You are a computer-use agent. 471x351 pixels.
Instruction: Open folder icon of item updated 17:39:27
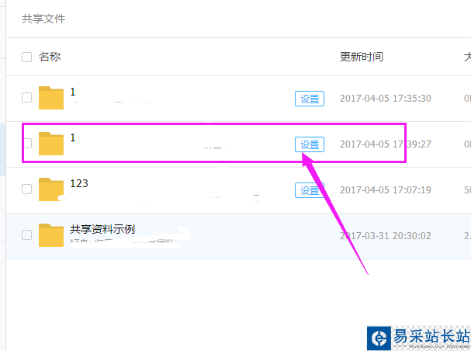[51, 144]
